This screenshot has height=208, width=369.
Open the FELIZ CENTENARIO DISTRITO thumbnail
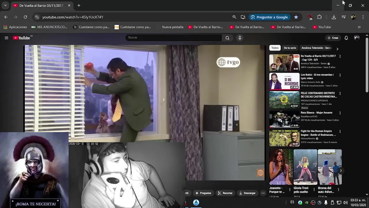[284, 100]
